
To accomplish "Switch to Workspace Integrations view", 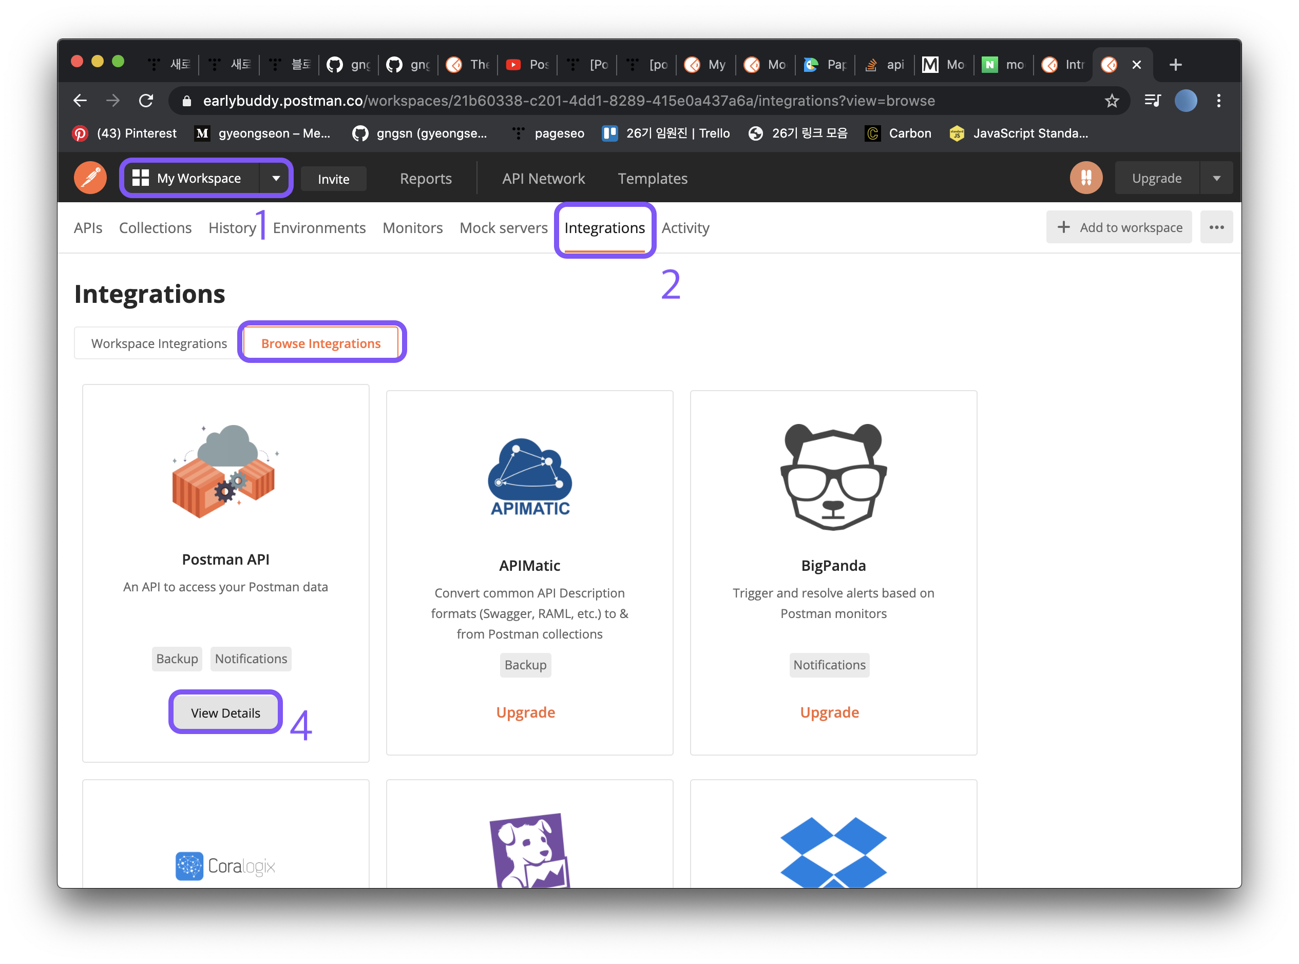I will pyautogui.click(x=159, y=343).
